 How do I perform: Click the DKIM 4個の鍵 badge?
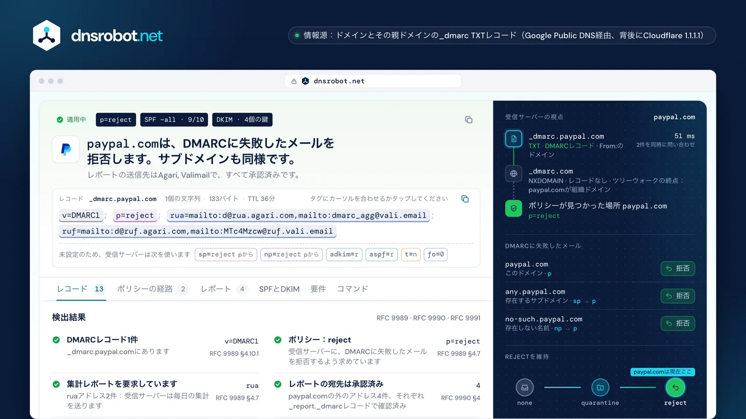242,120
